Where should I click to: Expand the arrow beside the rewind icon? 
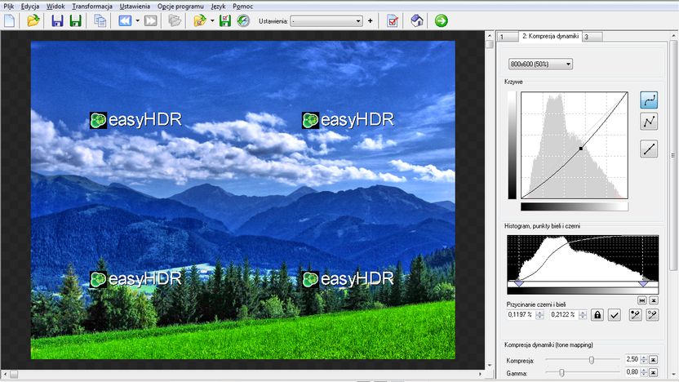coord(137,20)
